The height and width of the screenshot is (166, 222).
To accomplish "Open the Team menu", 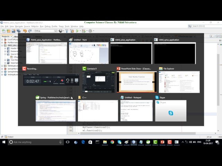I will (x=61, y=26).
